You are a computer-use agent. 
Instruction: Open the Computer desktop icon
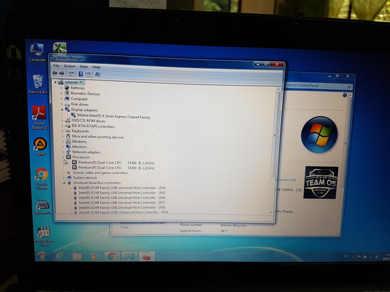click(37, 52)
